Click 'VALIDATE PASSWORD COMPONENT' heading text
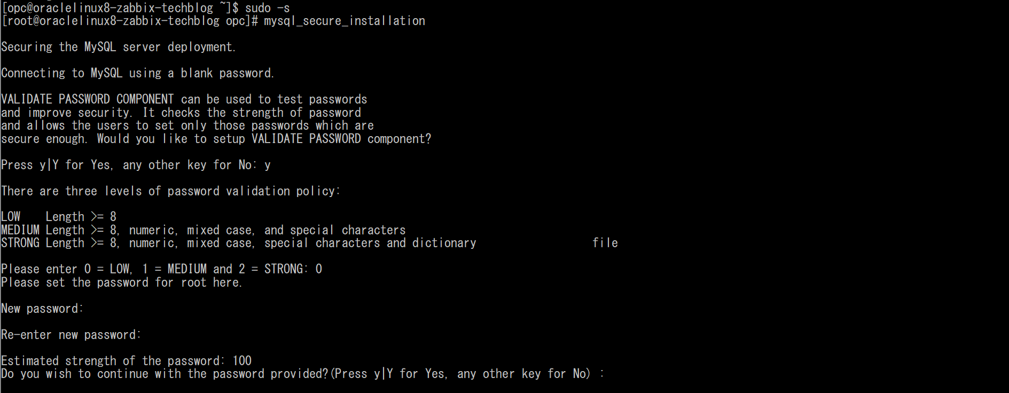The image size is (1009, 393). click(88, 99)
